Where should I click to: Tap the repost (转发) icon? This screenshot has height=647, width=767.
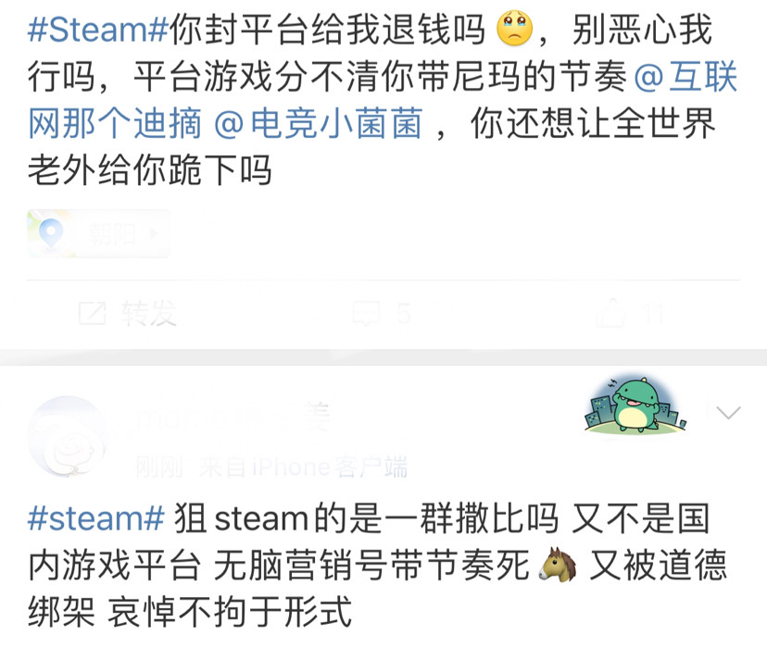point(93,313)
